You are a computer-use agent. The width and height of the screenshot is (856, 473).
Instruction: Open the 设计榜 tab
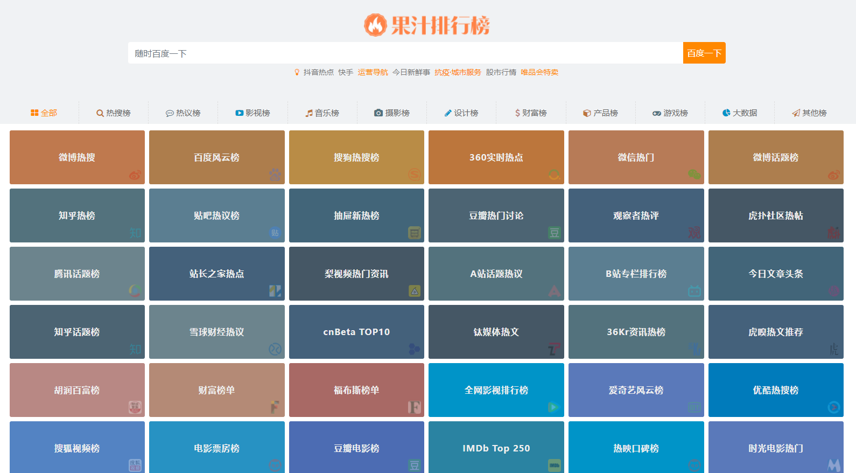pos(461,113)
